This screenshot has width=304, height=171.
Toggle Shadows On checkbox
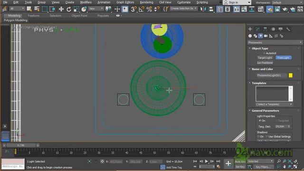(258, 136)
